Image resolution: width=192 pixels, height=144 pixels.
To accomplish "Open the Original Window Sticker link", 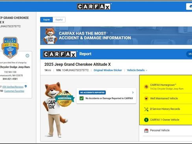I will click(x=108, y=70).
